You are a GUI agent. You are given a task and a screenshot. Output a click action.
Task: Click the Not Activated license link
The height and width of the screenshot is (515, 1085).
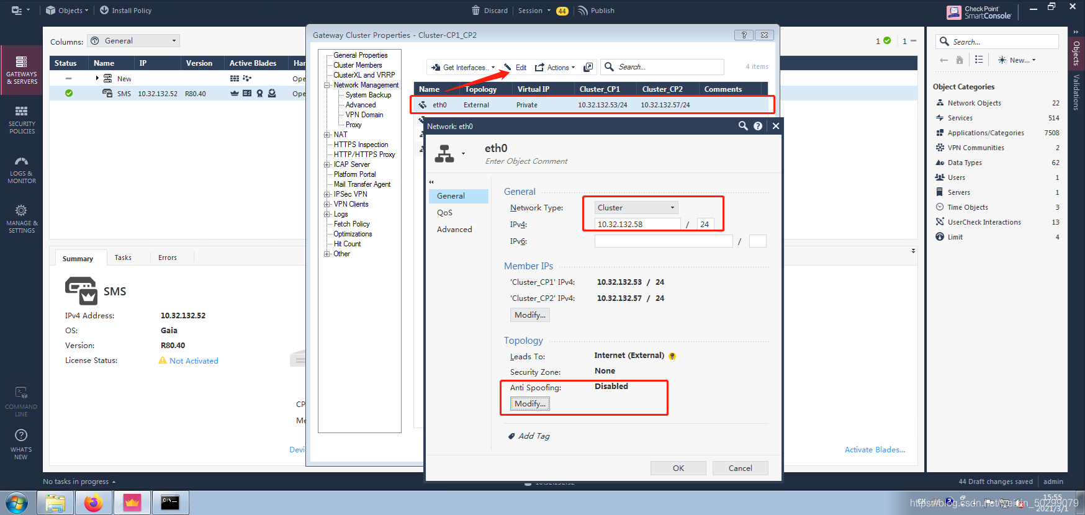pyautogui.click(x=194, y=361)
